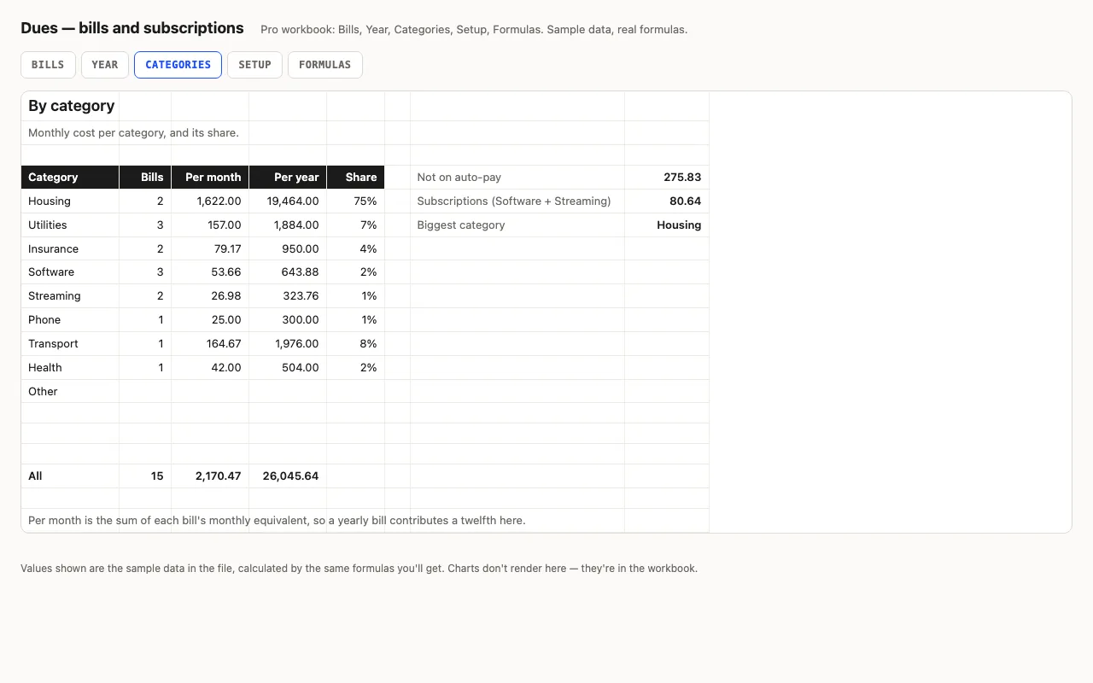Click the 'Not on auto-pay' label
Screen dimensions: 1093x683
517,178
